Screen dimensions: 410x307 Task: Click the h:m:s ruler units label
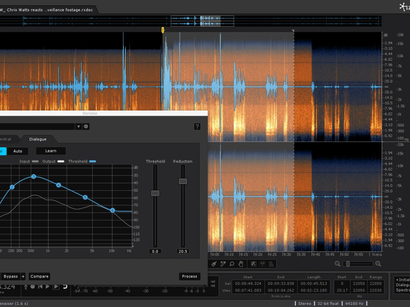point(377,254)
